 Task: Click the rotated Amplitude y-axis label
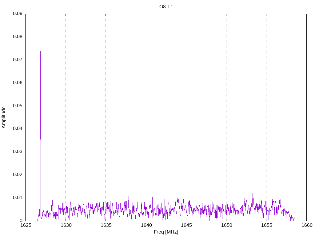coord(4,117)
